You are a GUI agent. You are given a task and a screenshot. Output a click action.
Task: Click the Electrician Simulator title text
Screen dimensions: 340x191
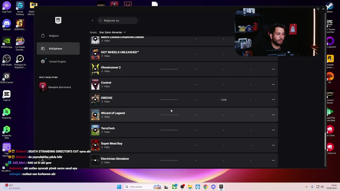coord(115,159)
